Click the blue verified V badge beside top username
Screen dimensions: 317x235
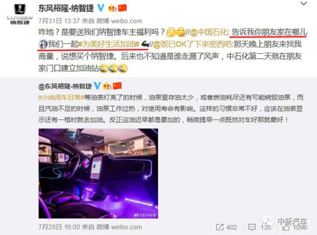click(101, 8)
